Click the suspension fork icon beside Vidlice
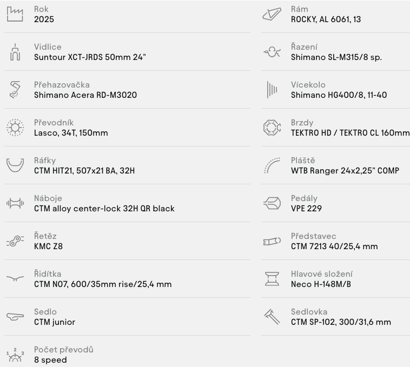The image size is (410, 367). [15, 52]
